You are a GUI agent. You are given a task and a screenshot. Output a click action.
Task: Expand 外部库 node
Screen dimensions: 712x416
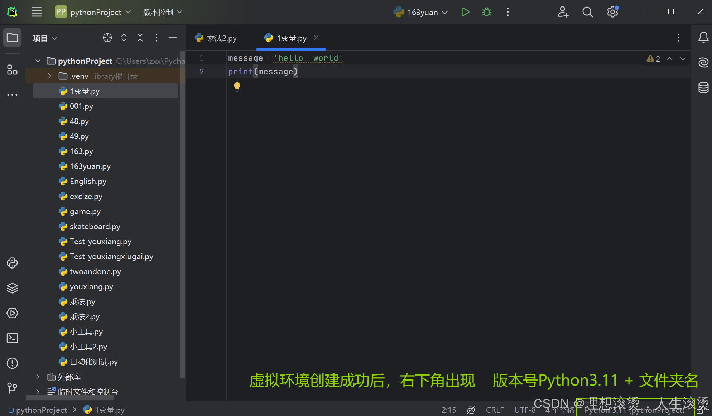38,377
